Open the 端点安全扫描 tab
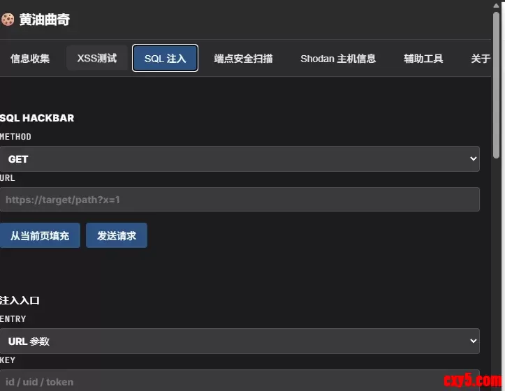 (x=243, y=59)
